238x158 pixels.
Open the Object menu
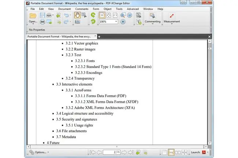pos(107,9)
